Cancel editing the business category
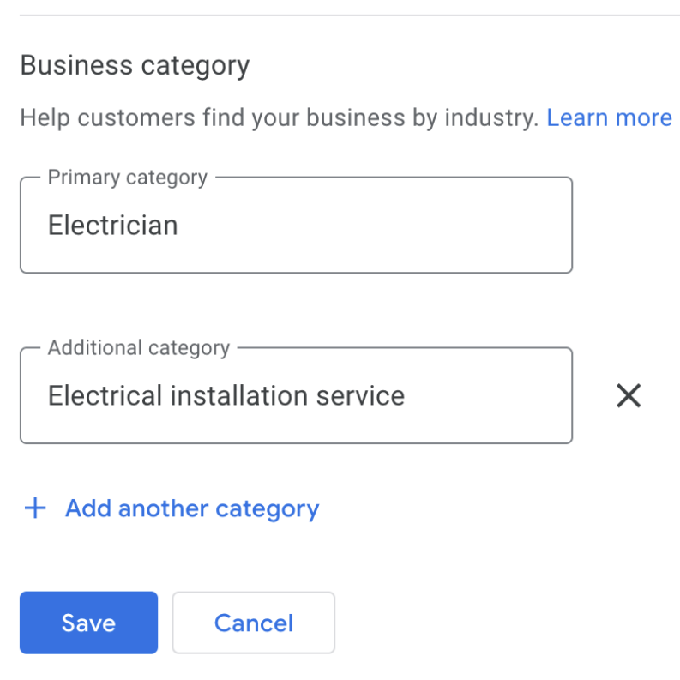680x680 pixels. pyautogui.click(x=253, y=623)
